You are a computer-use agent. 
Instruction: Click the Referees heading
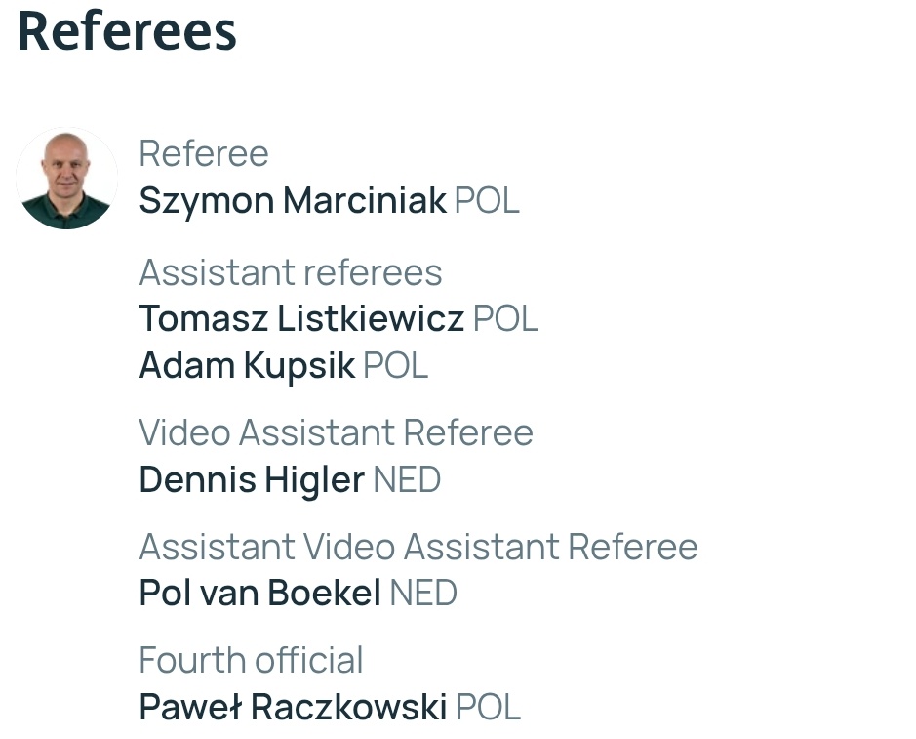(x=127, y=31)
